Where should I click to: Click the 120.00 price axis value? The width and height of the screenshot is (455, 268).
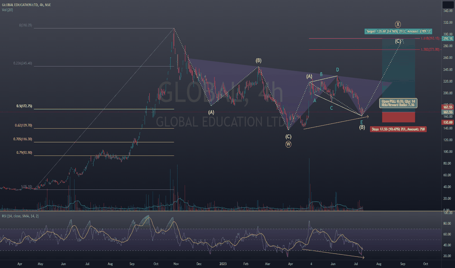coord(448,140)
